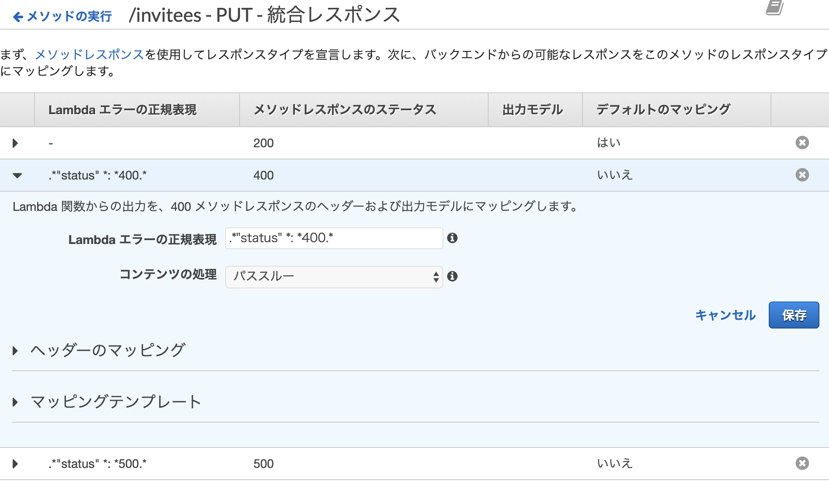Click the Lambda error regex input field
The image size is (829, 481).
coord(334,238)
